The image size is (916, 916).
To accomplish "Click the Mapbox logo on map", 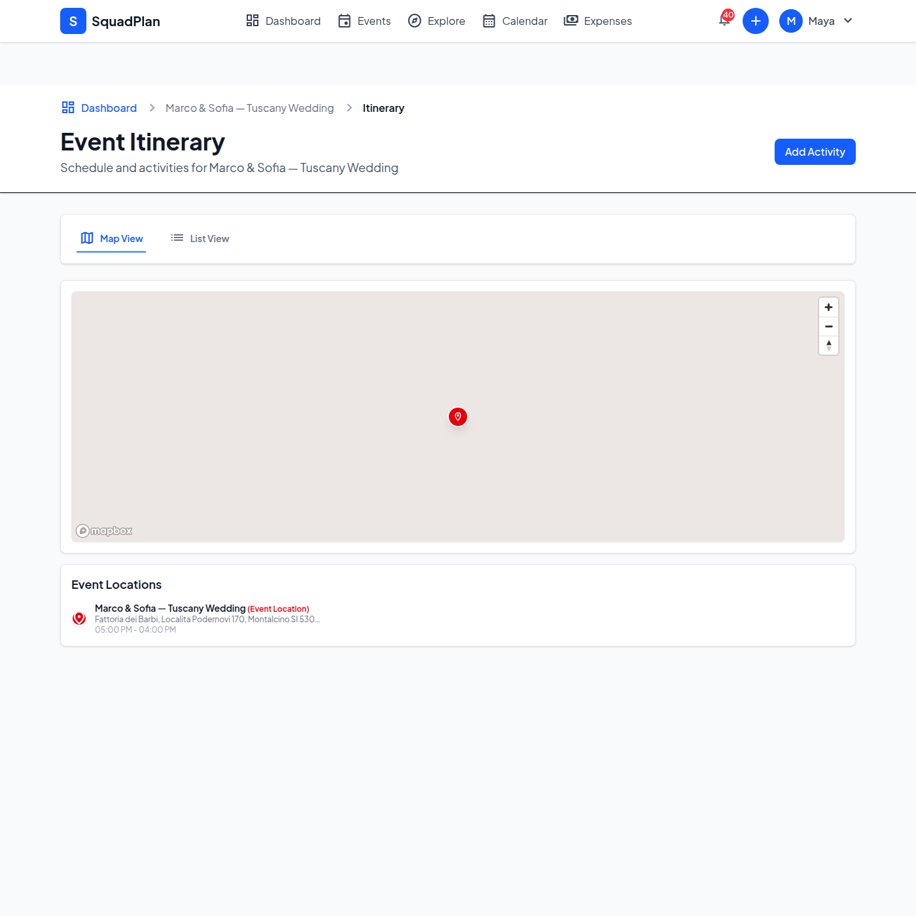I will pos(104,531).
